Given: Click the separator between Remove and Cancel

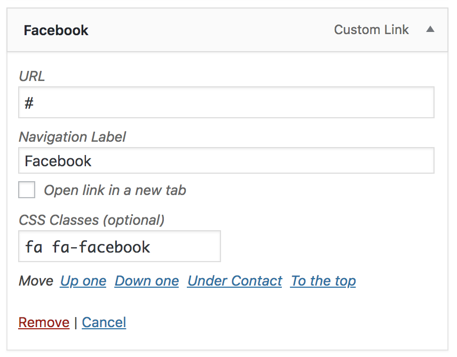Looking at the screenshot, I should tap(76, 322).
